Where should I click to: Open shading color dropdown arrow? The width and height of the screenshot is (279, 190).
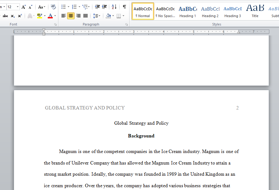[x=113, y=16]
